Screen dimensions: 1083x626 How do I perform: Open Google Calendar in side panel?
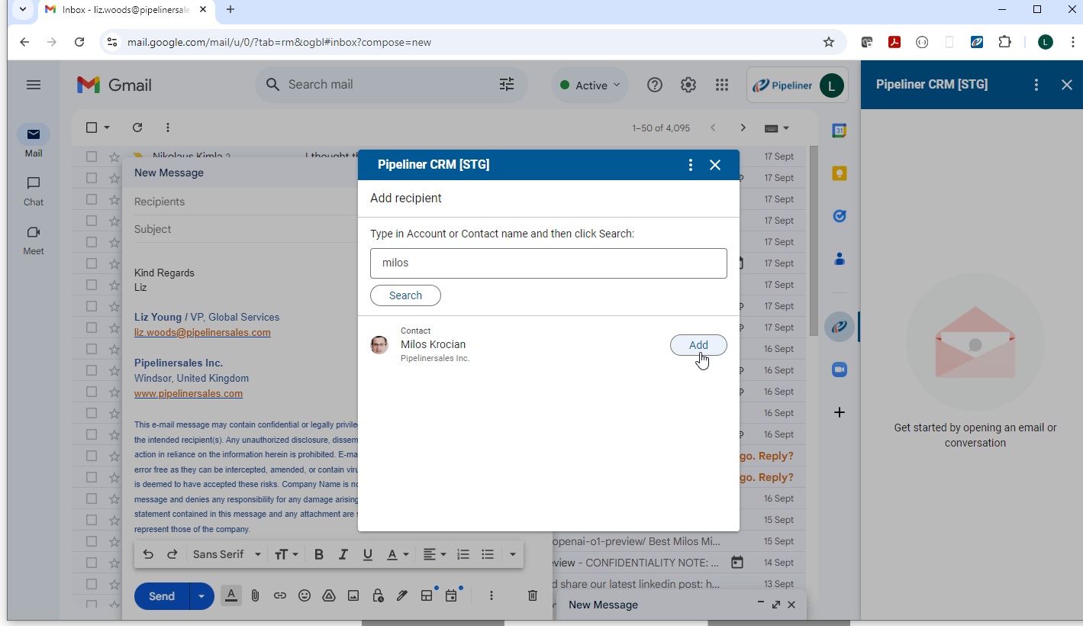tap(839, 131)
